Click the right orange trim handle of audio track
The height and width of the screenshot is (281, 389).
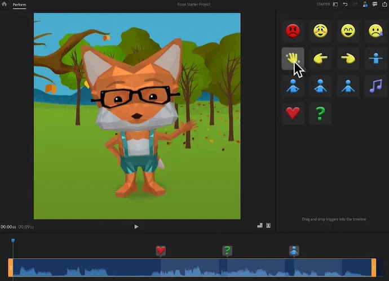373,267
